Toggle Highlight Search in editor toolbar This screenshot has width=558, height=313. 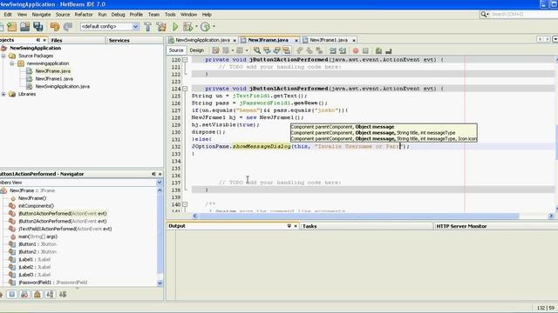point(287,50)
